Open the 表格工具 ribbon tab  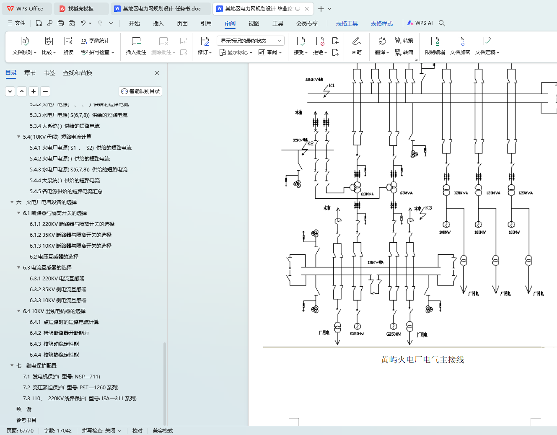(347, 23)
